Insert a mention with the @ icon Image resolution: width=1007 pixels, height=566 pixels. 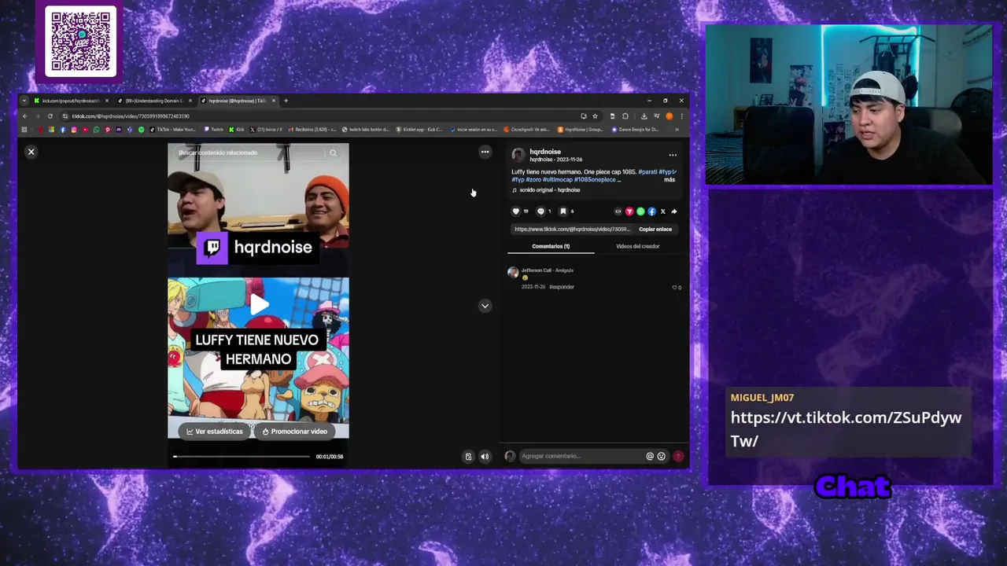point(650,456)
